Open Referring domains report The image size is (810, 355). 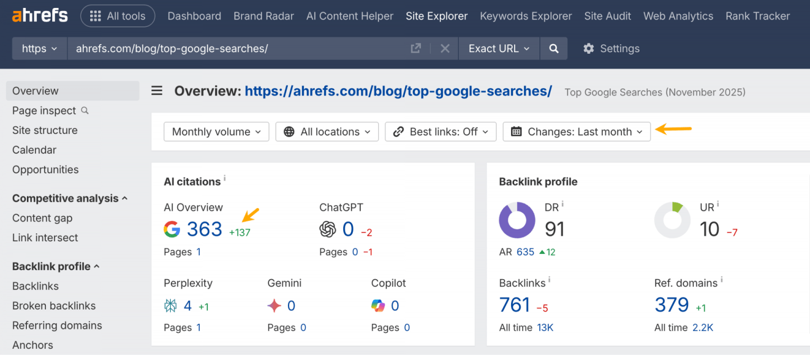57,326
